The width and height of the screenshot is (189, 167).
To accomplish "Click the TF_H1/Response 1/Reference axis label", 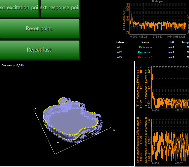I will coord(146,87).
